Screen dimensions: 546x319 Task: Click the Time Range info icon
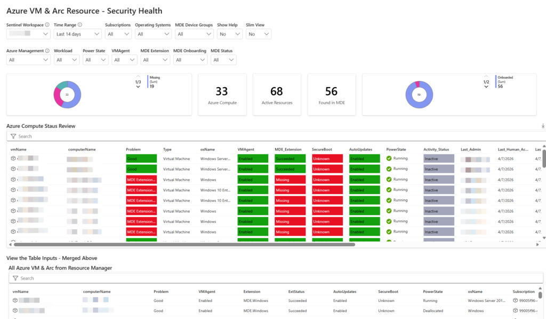coord(80,25)
